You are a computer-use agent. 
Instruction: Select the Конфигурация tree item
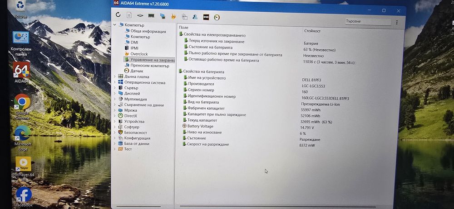point(137,138)
